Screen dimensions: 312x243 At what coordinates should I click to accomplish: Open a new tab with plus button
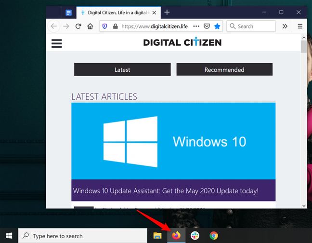click(x=167, y=13)
